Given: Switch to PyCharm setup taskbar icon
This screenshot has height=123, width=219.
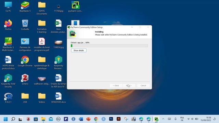Looking at the screenshot, I should tap(156, 119).
